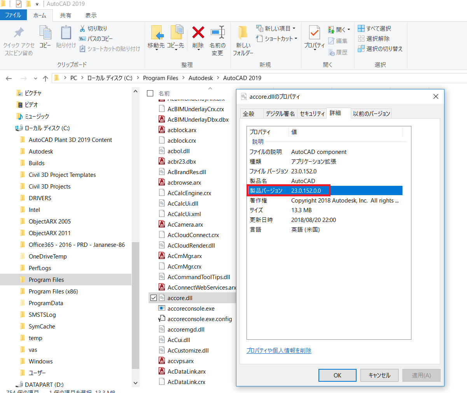467x393 pixels.
Task: Click the Properties (プロパティ) ribbon icon
Action: [314, 33]
